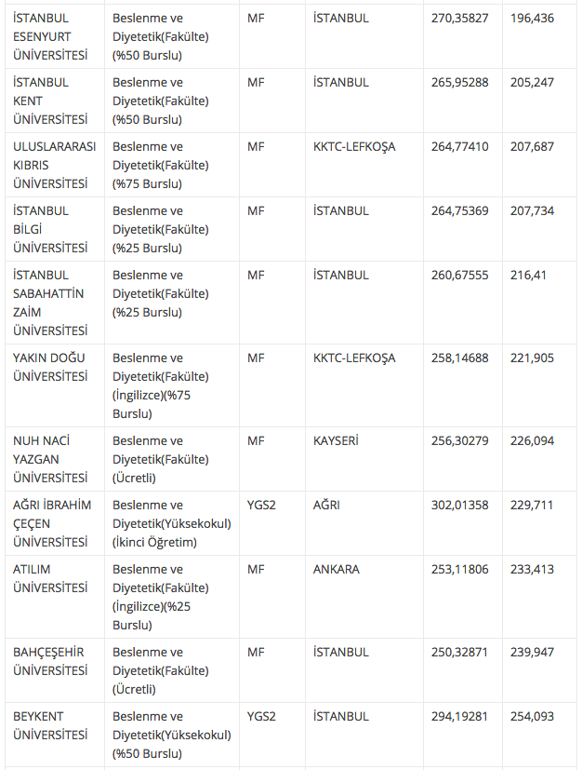The width and height of the screenshot is (582, 770).
Task: Click Uluslararası Kıbrıs Üniversitesi in the table
Action: pyautogui.click(x=55, y=165)
